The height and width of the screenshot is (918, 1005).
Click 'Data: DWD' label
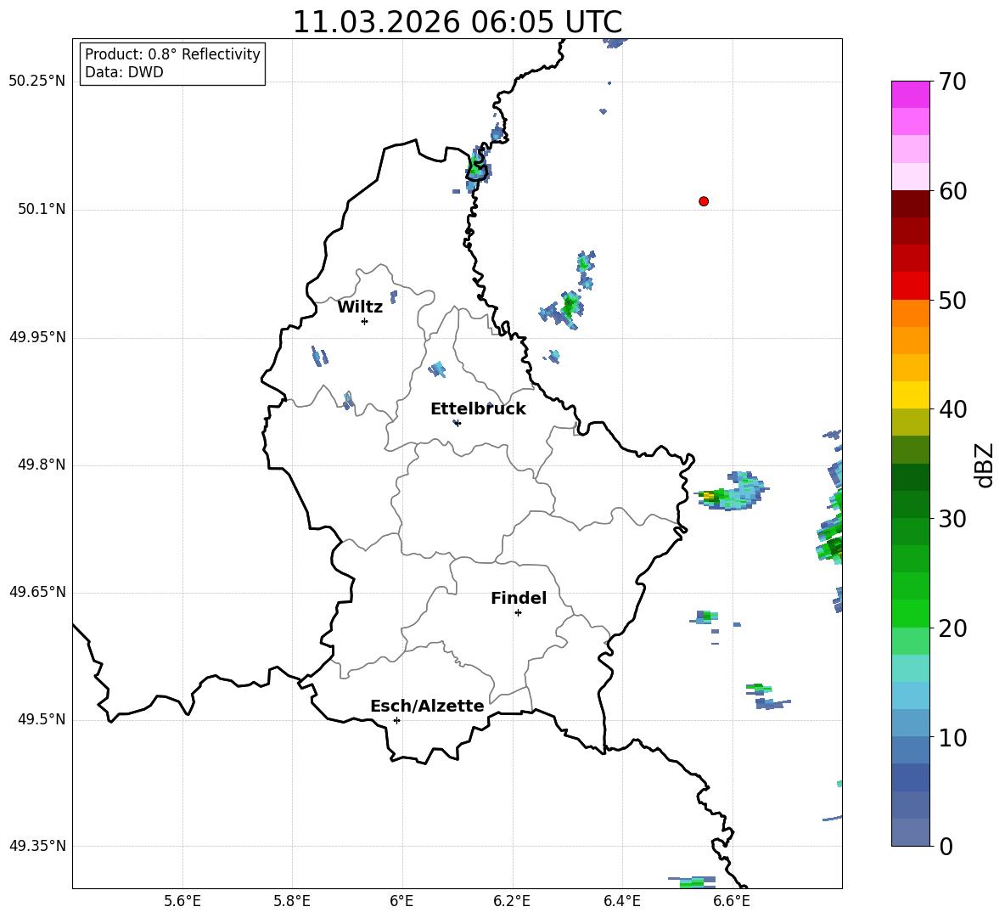pos(124,72)
